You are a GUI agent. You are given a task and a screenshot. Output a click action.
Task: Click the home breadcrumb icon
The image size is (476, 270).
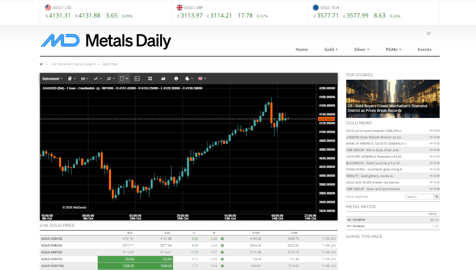click(41, 64)
